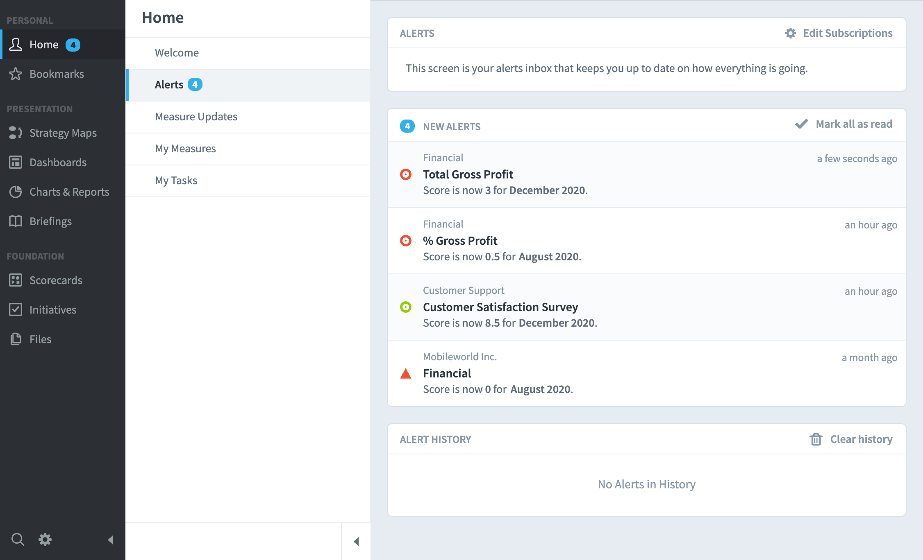Select the Welcome menu item
The image size is (923, 560).
(x=177, y=53)
